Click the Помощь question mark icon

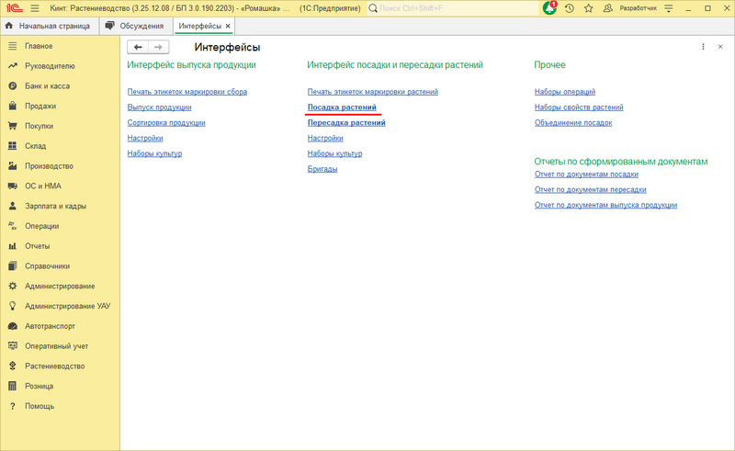13,406
